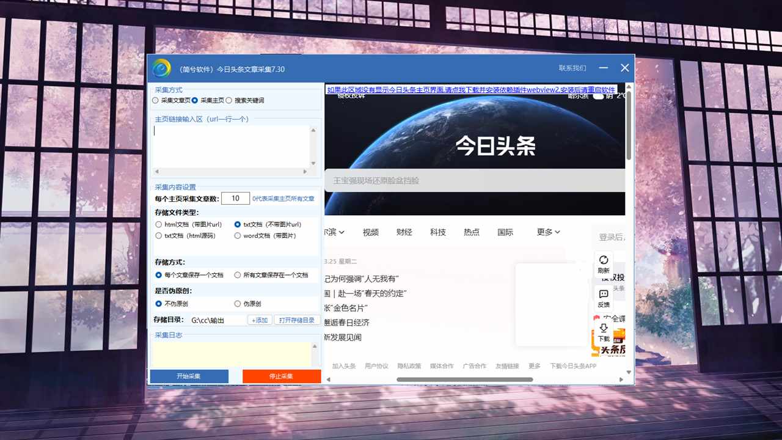Click the 刷新 refresh icon
This screenshot has width=782, height=440.
[x=604, y=261]
